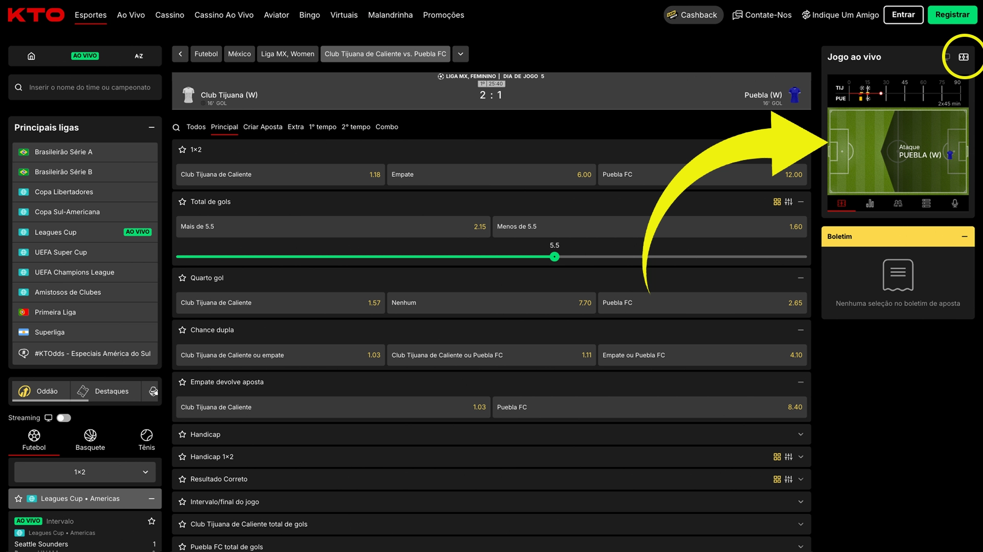The width and height of the screenshot is (983, 552).
Task: Open A-Z sports list icon
Action: 139,56
